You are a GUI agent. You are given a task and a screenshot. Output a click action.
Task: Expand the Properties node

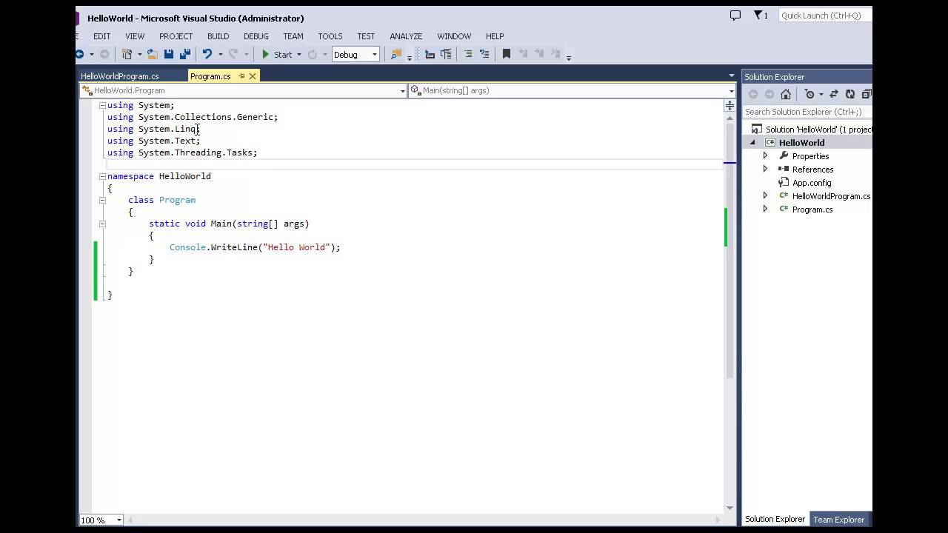(x=766, y=156)
